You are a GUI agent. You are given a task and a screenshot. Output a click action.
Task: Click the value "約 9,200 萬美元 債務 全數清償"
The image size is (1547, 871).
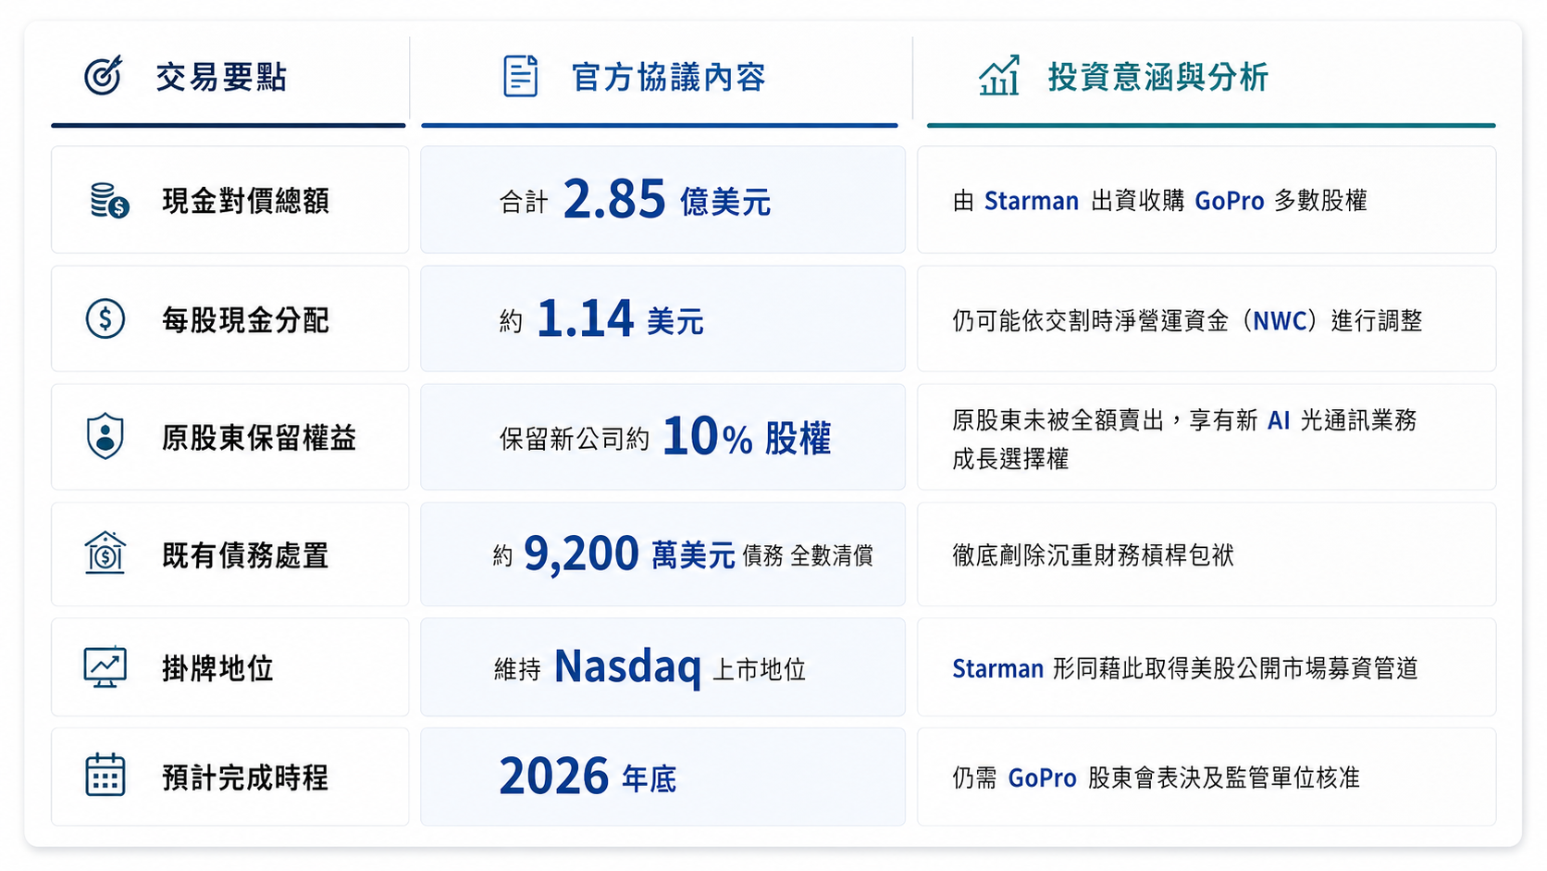click(x=684, y=554)
